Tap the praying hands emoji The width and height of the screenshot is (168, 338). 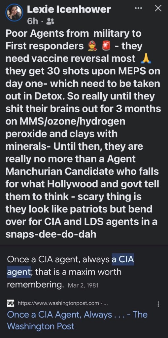146,58
